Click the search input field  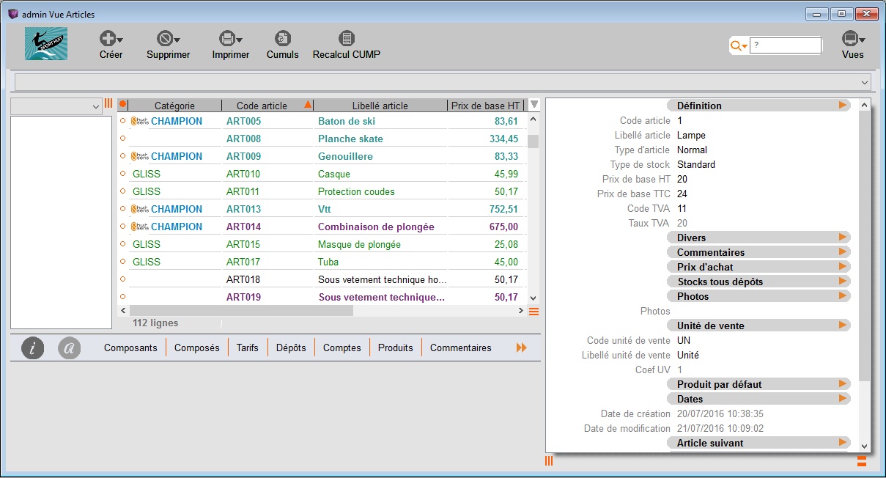[x=786, y=45]
